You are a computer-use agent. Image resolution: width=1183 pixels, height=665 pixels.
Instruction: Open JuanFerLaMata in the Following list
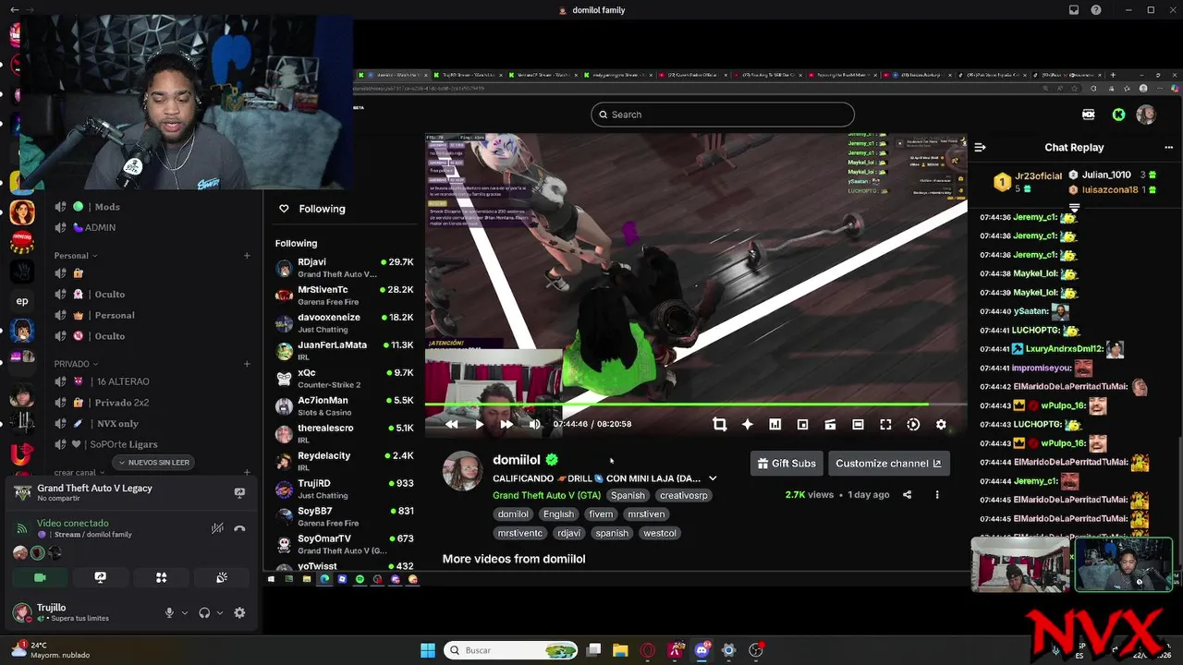pos(344,351)
